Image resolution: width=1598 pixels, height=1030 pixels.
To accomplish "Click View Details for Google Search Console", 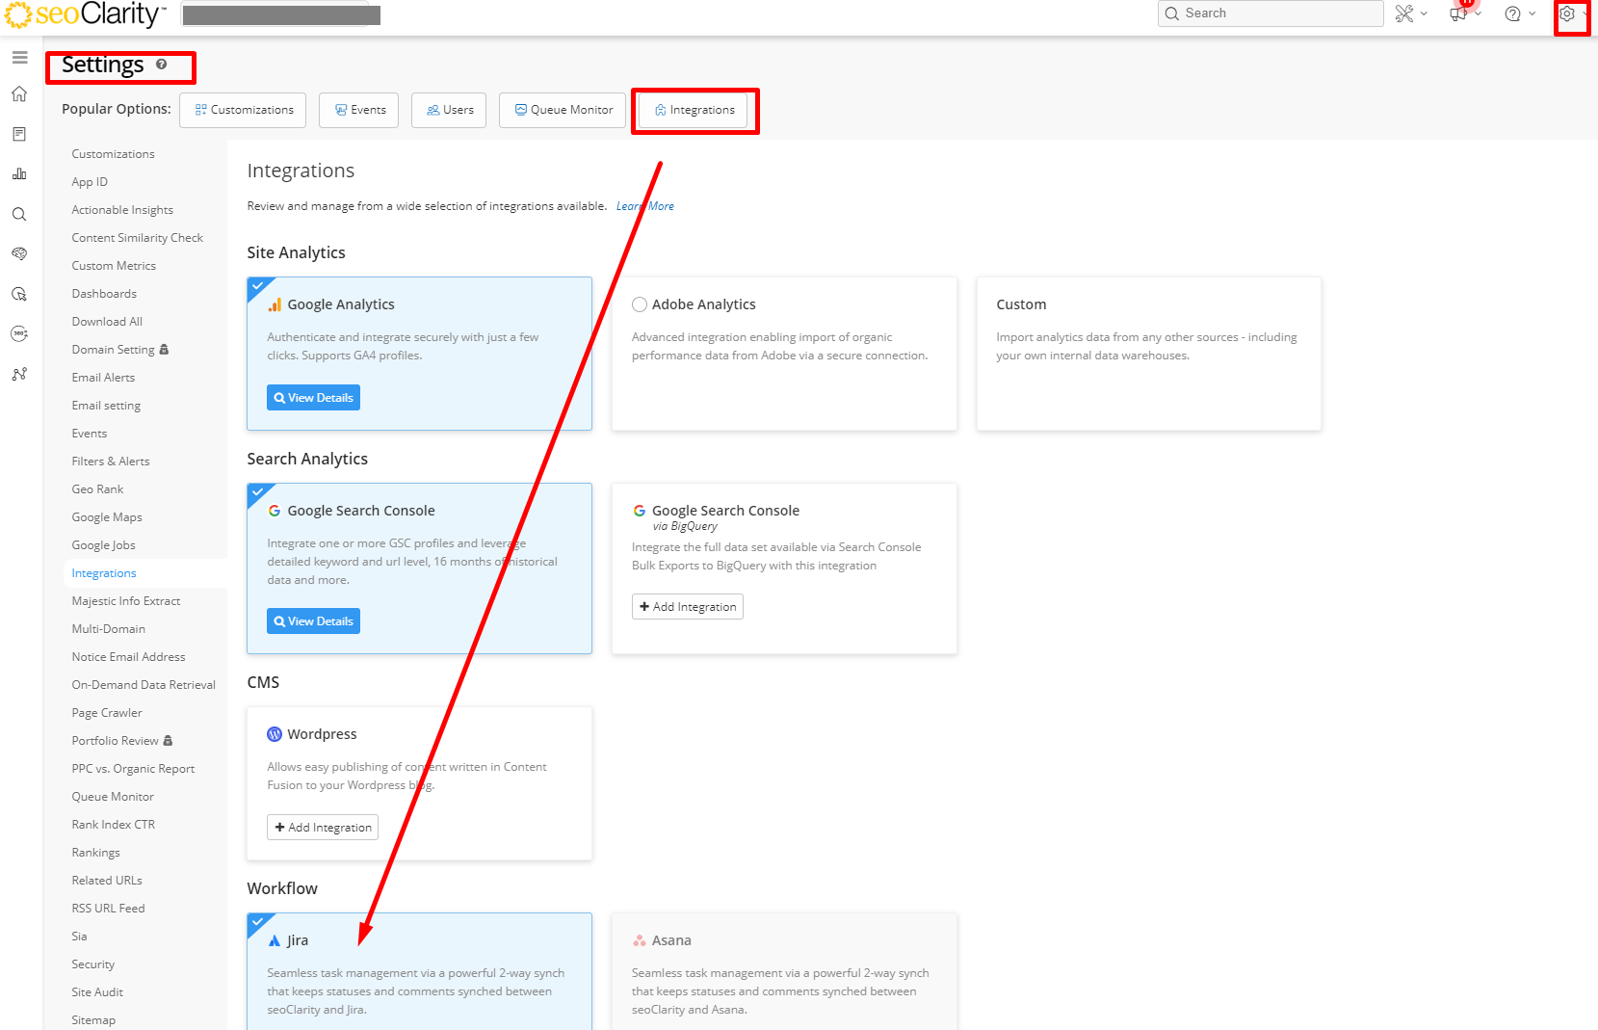I will click(x=313, y=621).
